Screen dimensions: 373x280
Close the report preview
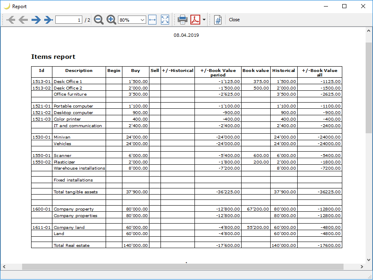[234, 20]
